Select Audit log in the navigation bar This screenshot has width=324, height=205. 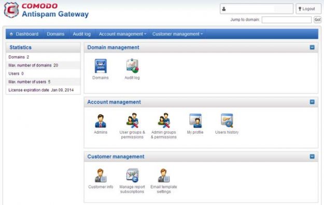coord(82,34)
